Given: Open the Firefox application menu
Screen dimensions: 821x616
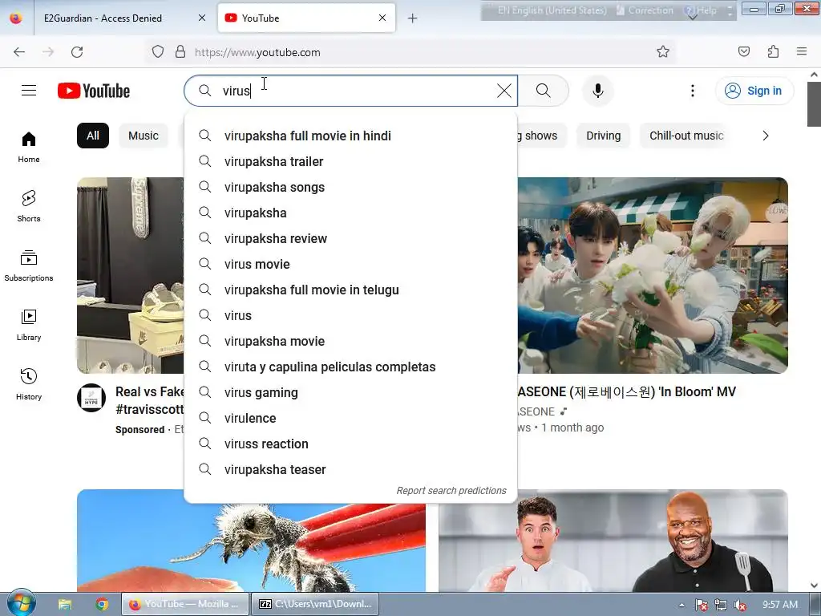Looking at the screenshot, I should coord(802,51).
